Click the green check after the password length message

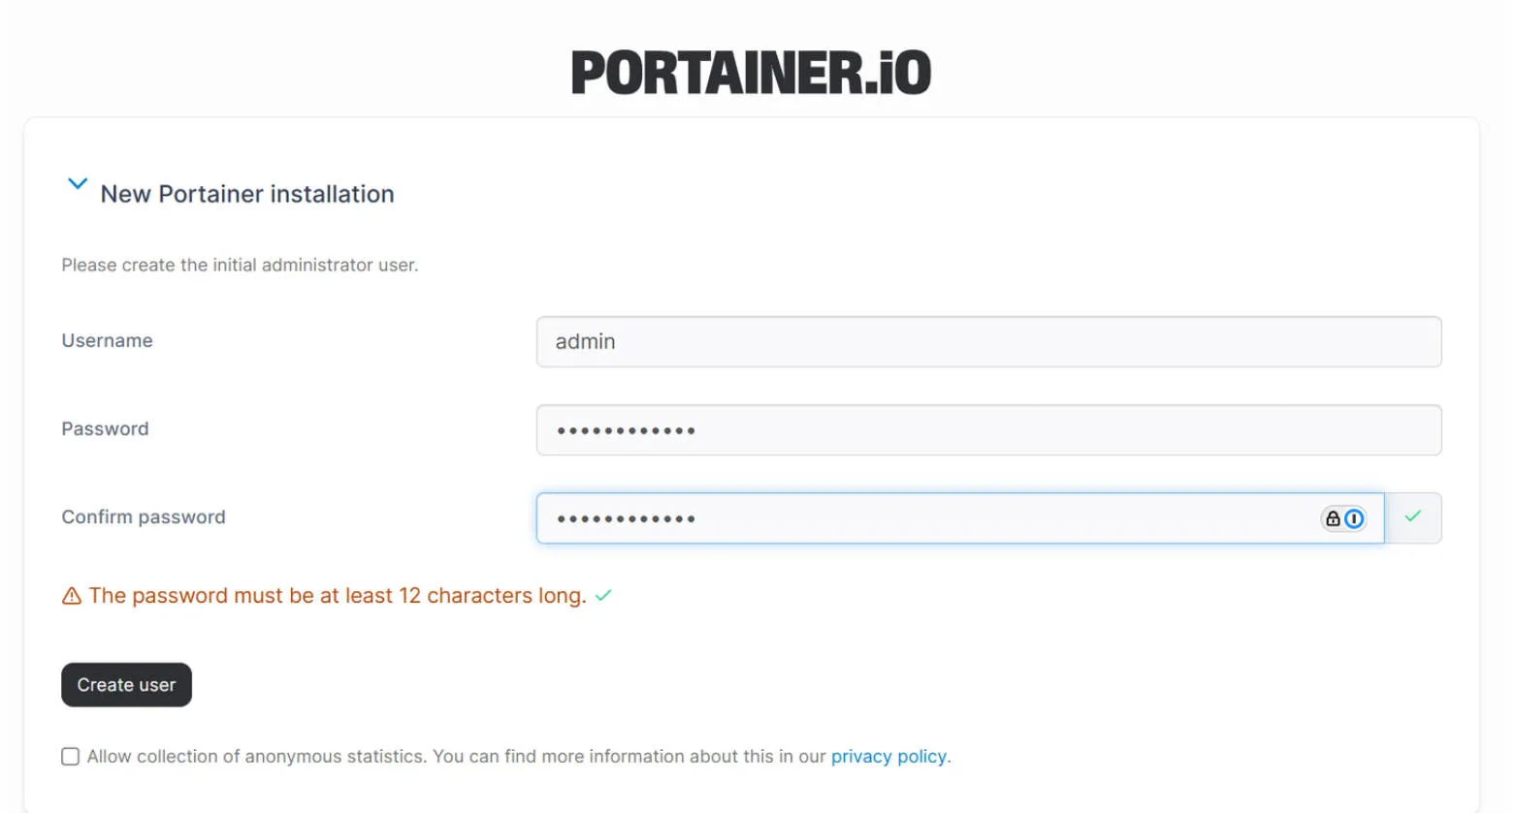tap(602, 595)
